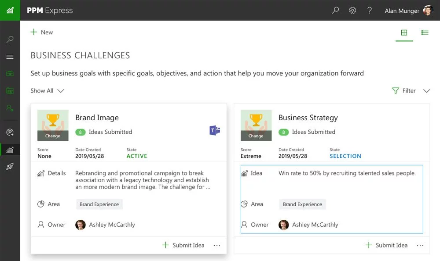
Task: Click the Idea chart icon on Business Strategy
Action: [244, 173]
